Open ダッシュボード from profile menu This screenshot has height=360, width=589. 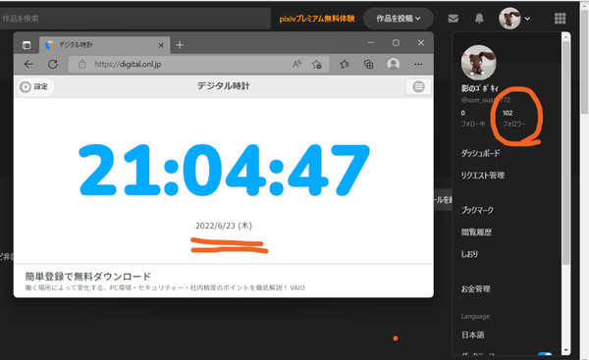pyautogui.click(x=480, y=153)
